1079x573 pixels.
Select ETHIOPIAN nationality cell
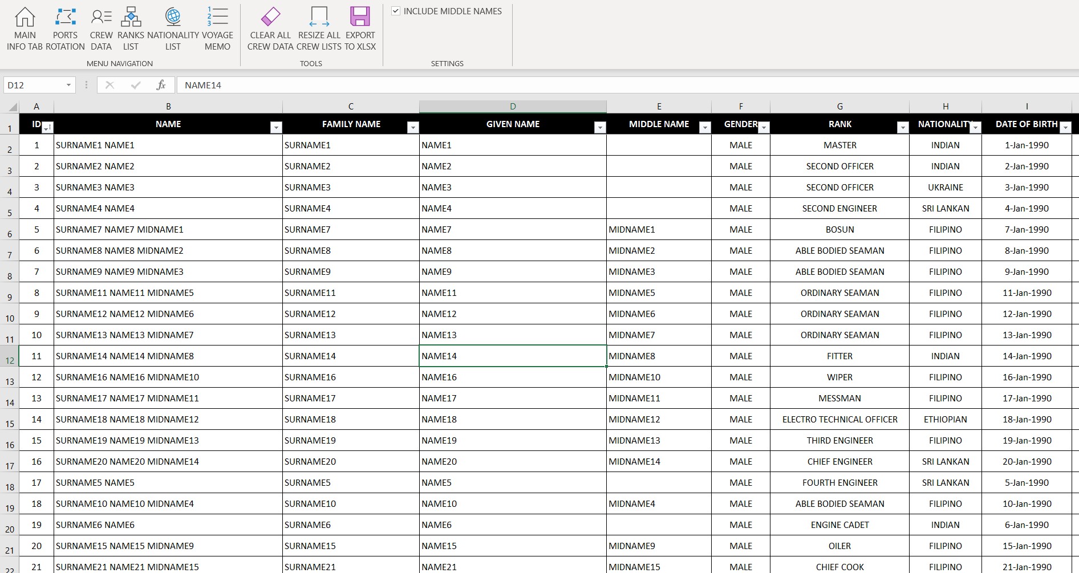pos(946,419)
